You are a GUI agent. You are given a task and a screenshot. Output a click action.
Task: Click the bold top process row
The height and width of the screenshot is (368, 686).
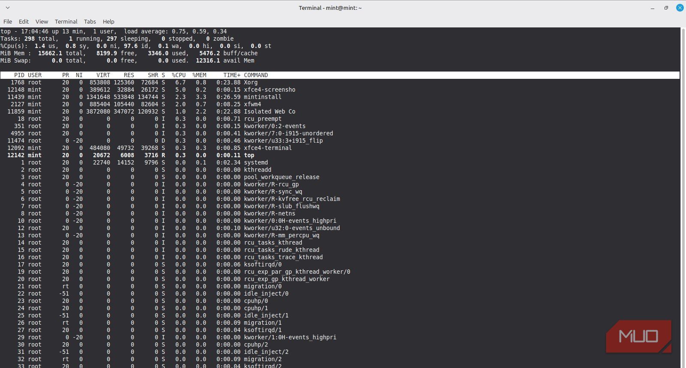340,155
